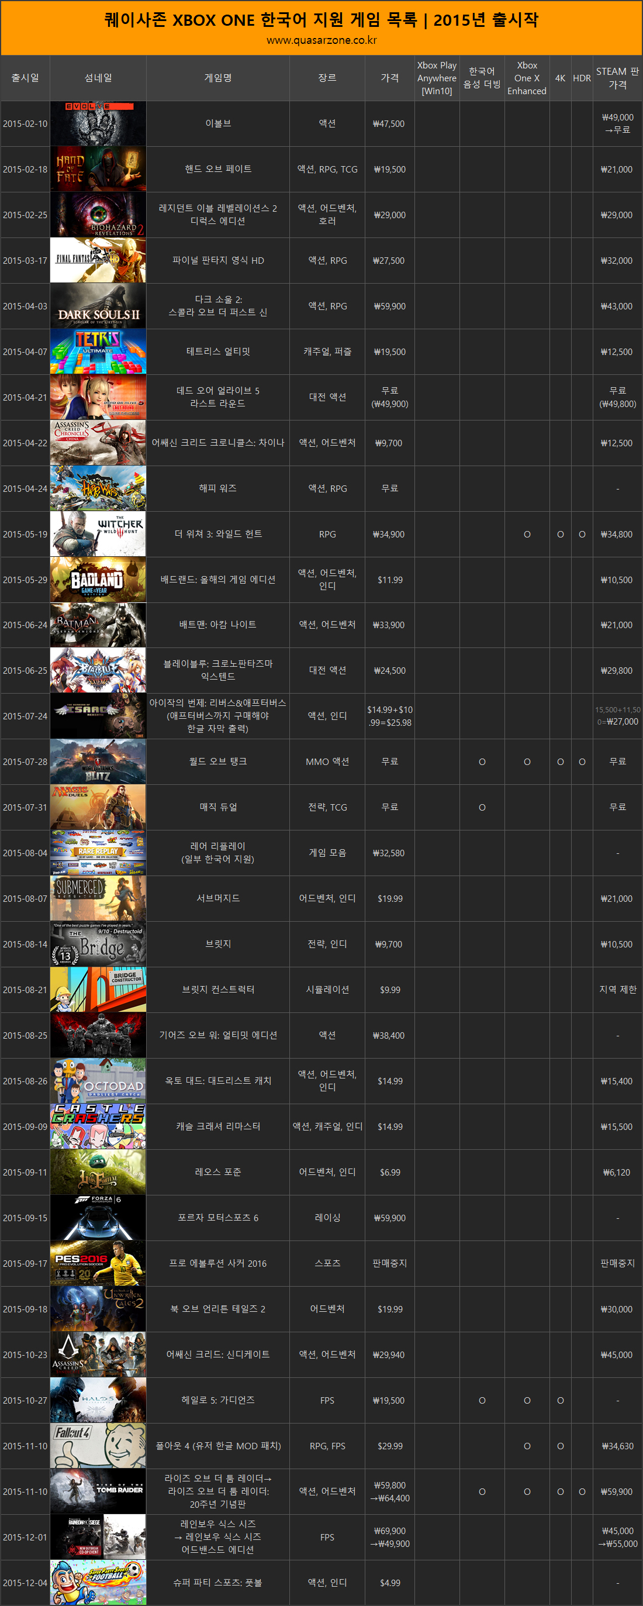Open the Rare Replay thumbnail
The image size is (643, 1606).
tap(98, 853)
